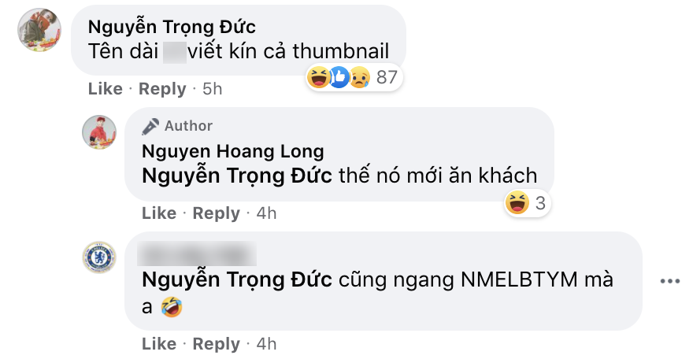
Task: Like Nguyen Hoang Long's reply
Action: pos(159,213)
